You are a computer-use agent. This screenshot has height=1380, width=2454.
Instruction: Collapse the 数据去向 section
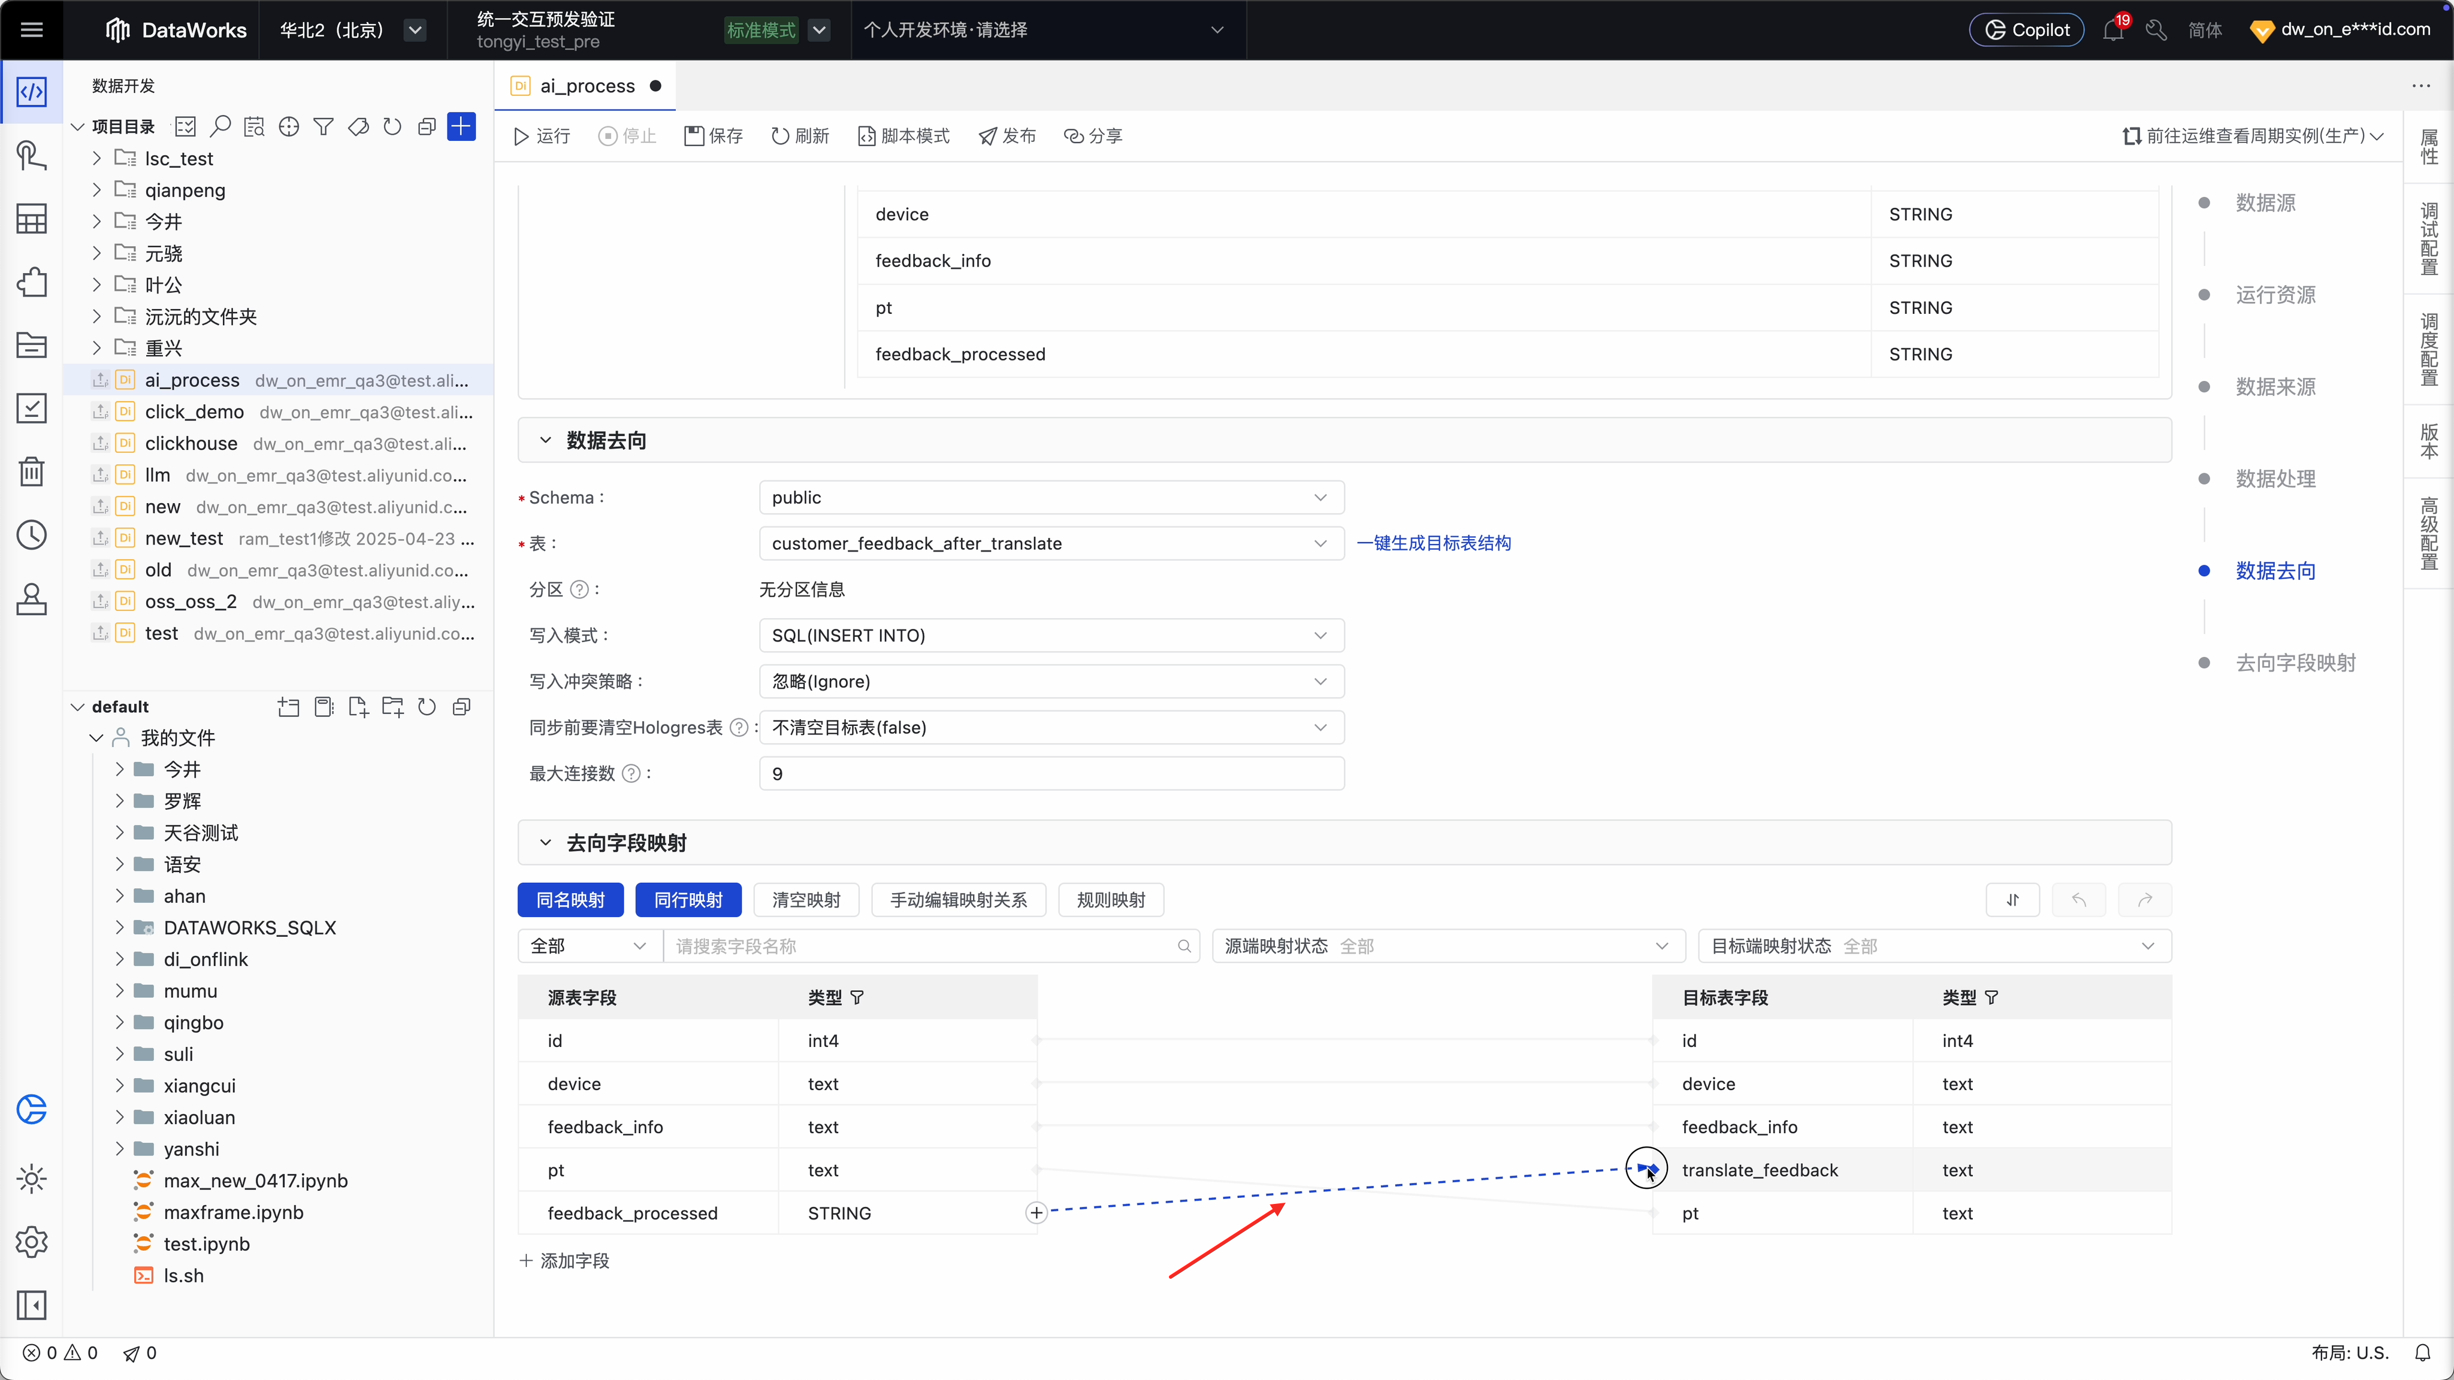(x=545, y=440)
